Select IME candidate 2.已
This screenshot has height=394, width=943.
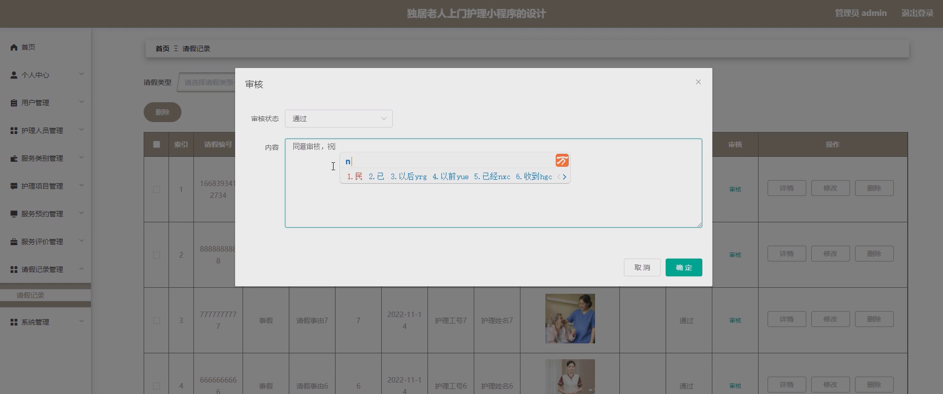(x=376, y=177)
